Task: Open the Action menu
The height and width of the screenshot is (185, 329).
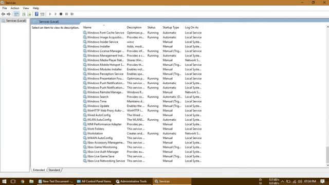Action: [x=15, y=8]
